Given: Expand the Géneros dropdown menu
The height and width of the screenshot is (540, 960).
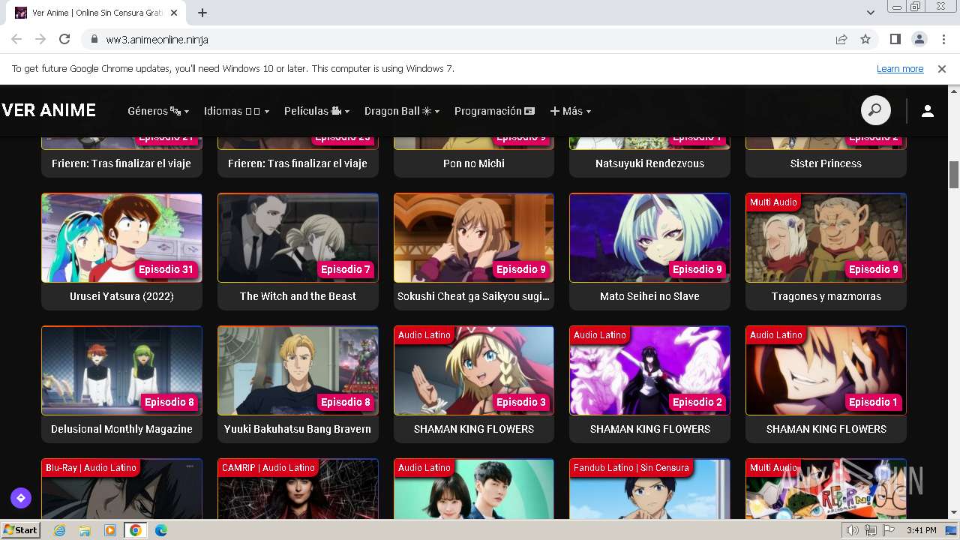Looking at the screenshot, I should coord(158,111).
